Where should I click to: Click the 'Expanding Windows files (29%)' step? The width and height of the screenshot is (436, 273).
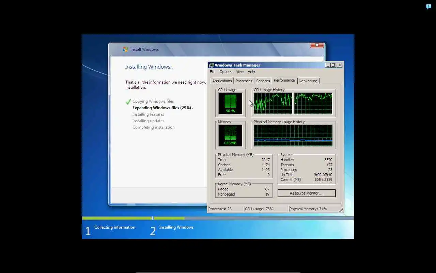point(163,108)
